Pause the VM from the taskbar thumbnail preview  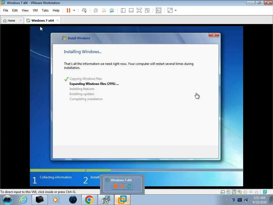point(122,186)
